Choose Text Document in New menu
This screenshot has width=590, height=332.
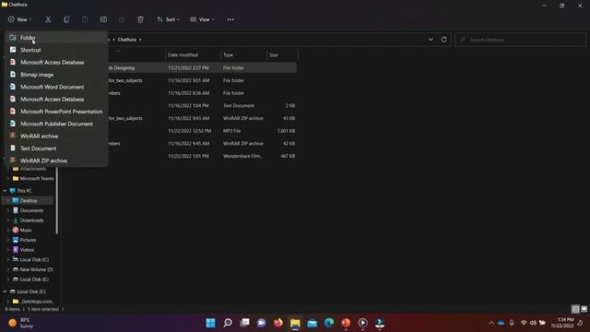(x=56, y=148)
